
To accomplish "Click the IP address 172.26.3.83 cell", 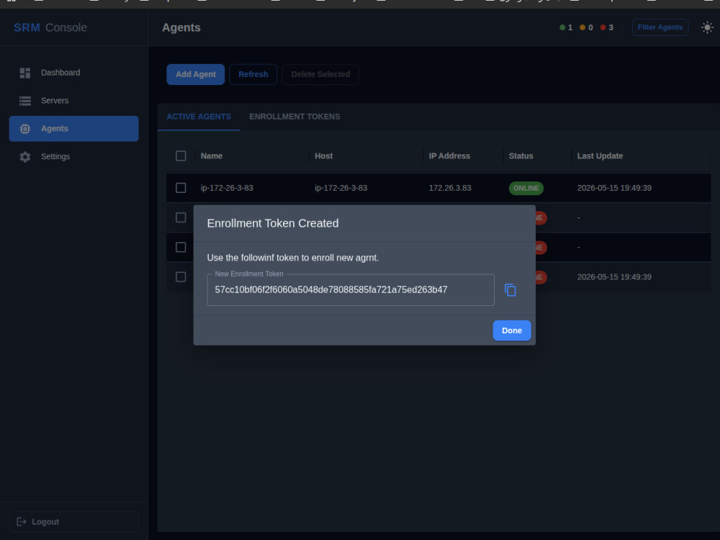I will tap(450, 188).
